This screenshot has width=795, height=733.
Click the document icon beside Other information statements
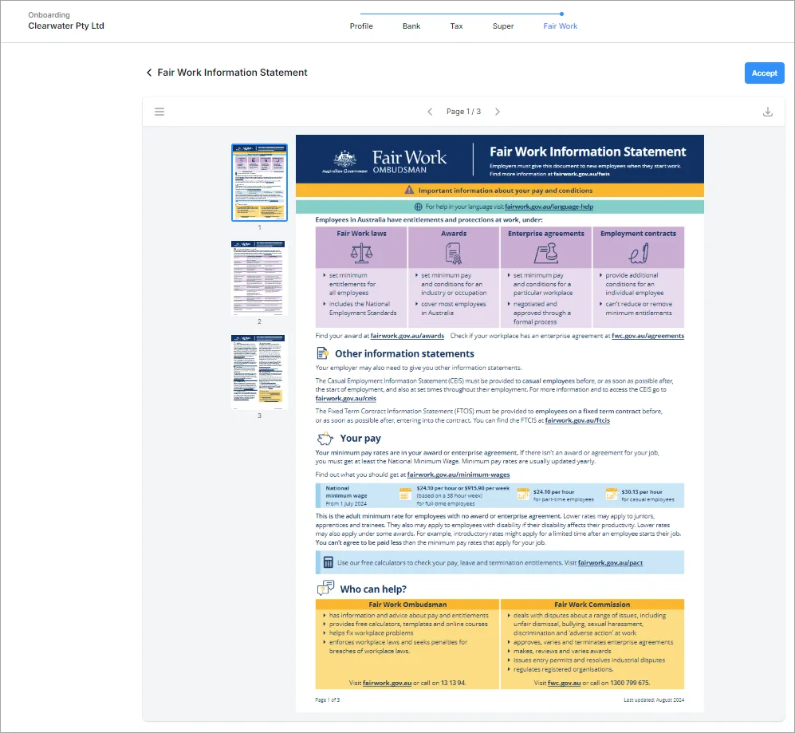322,353
